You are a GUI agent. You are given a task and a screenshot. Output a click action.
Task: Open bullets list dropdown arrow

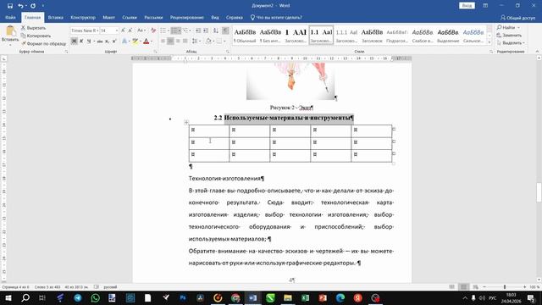tap(169, 30)
